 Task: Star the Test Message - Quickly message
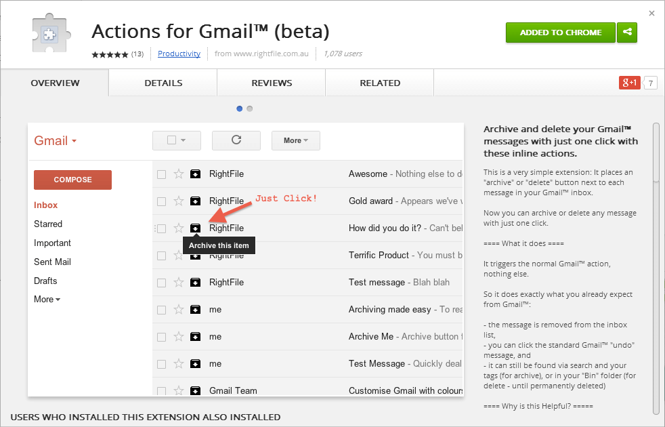click(179, 364)
